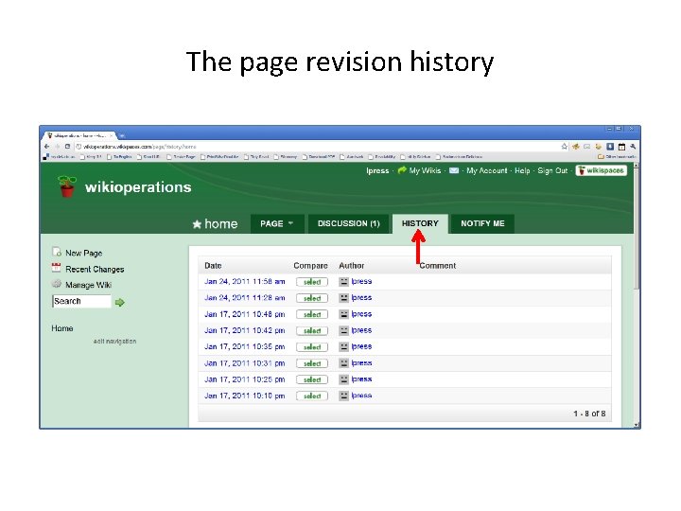
Task: Open the browser wrench settings menu
Action: pyautogui.click(x=633, y=147)
